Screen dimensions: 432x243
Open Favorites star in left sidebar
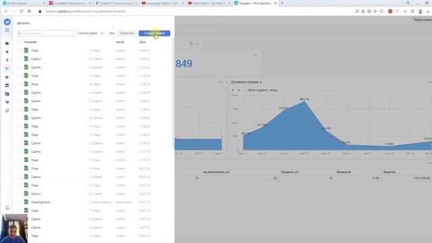point(7,51)
